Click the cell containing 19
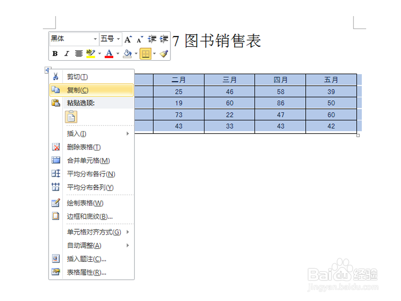401x301 pixels. [179, 103]
